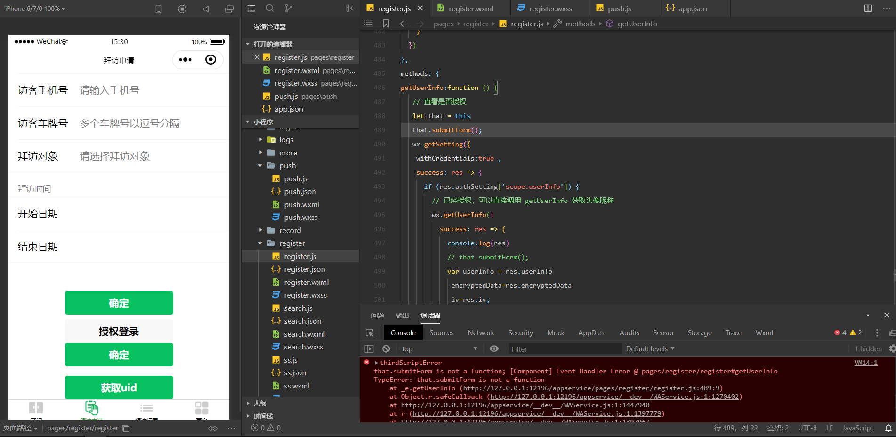Collapse the explorer side panel
896x437 pixels.
coord(350,8)
